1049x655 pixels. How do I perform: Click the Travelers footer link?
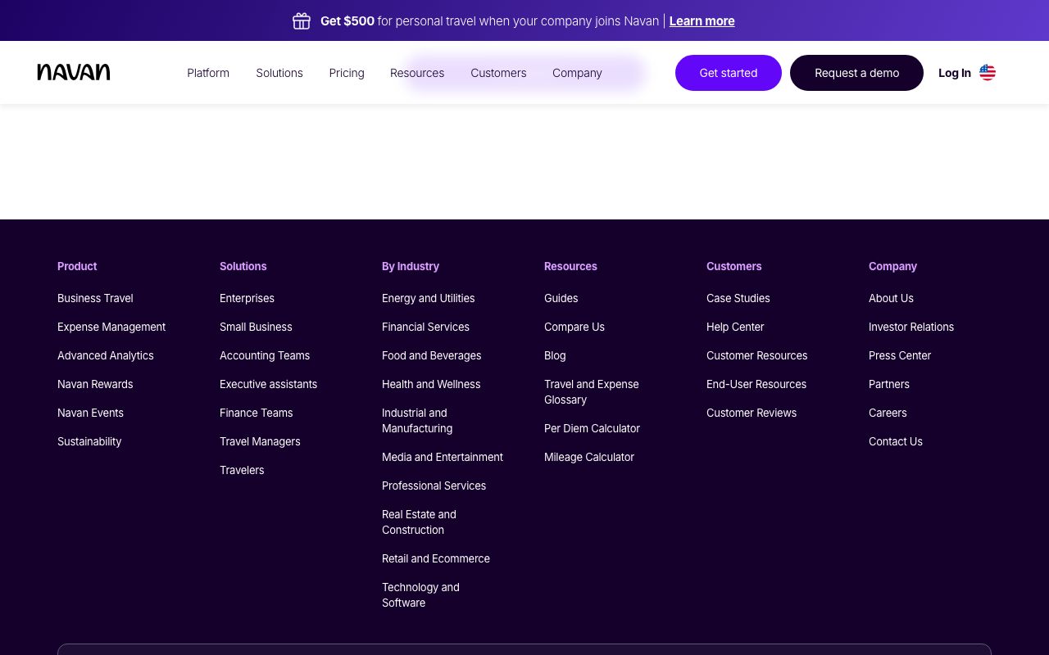point(242,471)
